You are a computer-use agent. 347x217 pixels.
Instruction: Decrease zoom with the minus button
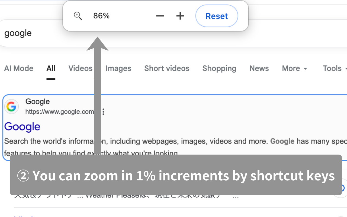160,16
